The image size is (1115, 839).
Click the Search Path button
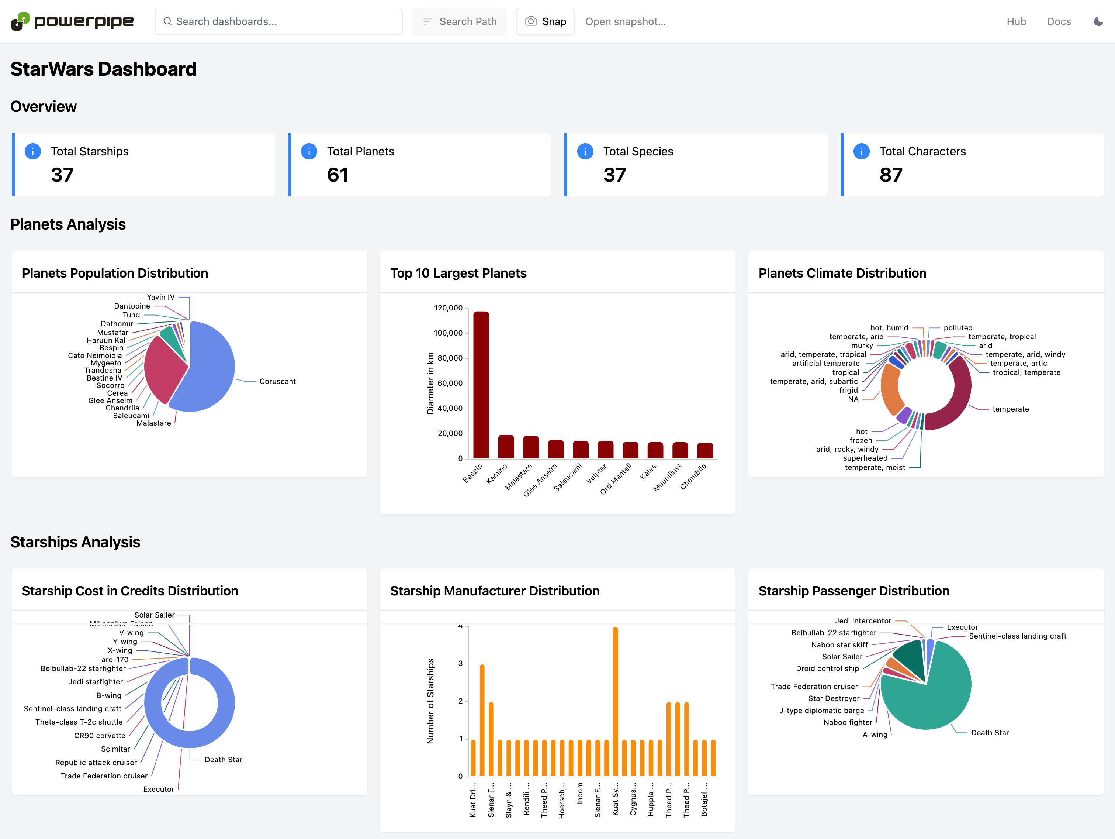459,21
